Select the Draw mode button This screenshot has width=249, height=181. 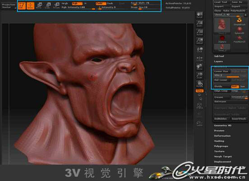click(30, 6)
